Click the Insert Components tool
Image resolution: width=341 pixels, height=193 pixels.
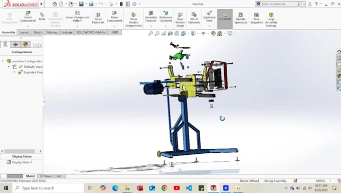point(28,17)
